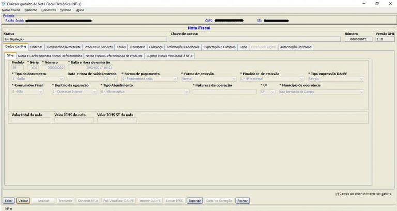Click the Status field showing Em Digitação
Image resolution: width=397 pixels, height=211 pixels.
tap(85, 39)
